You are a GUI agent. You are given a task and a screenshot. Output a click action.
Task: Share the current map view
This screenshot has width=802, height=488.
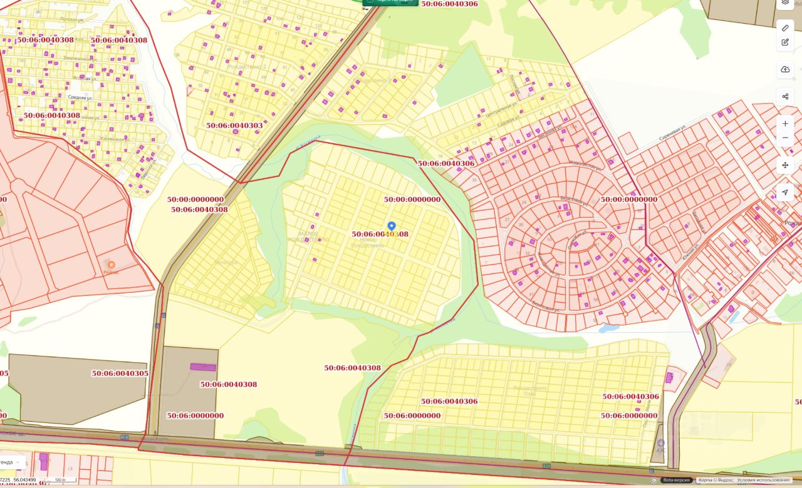click(785, 96)
